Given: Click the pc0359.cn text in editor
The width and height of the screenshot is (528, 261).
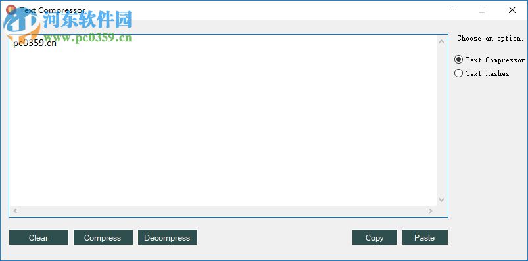Looking at the screenshot, I should (35, 43).
